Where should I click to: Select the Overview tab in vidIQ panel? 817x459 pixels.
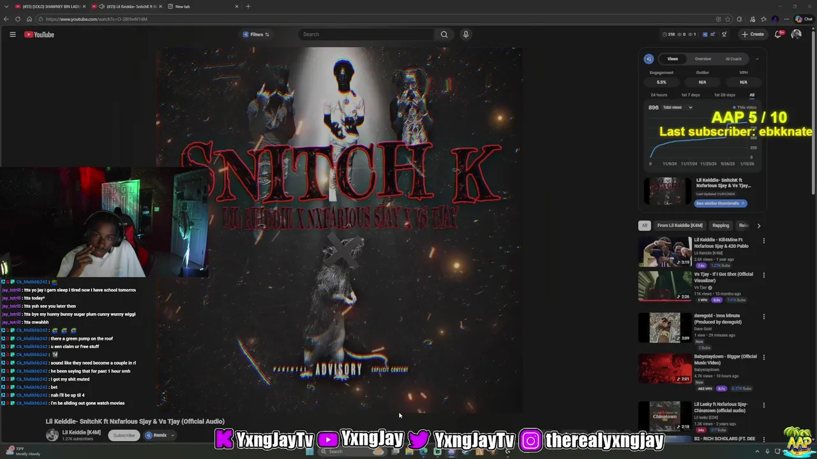coord(703,59)
